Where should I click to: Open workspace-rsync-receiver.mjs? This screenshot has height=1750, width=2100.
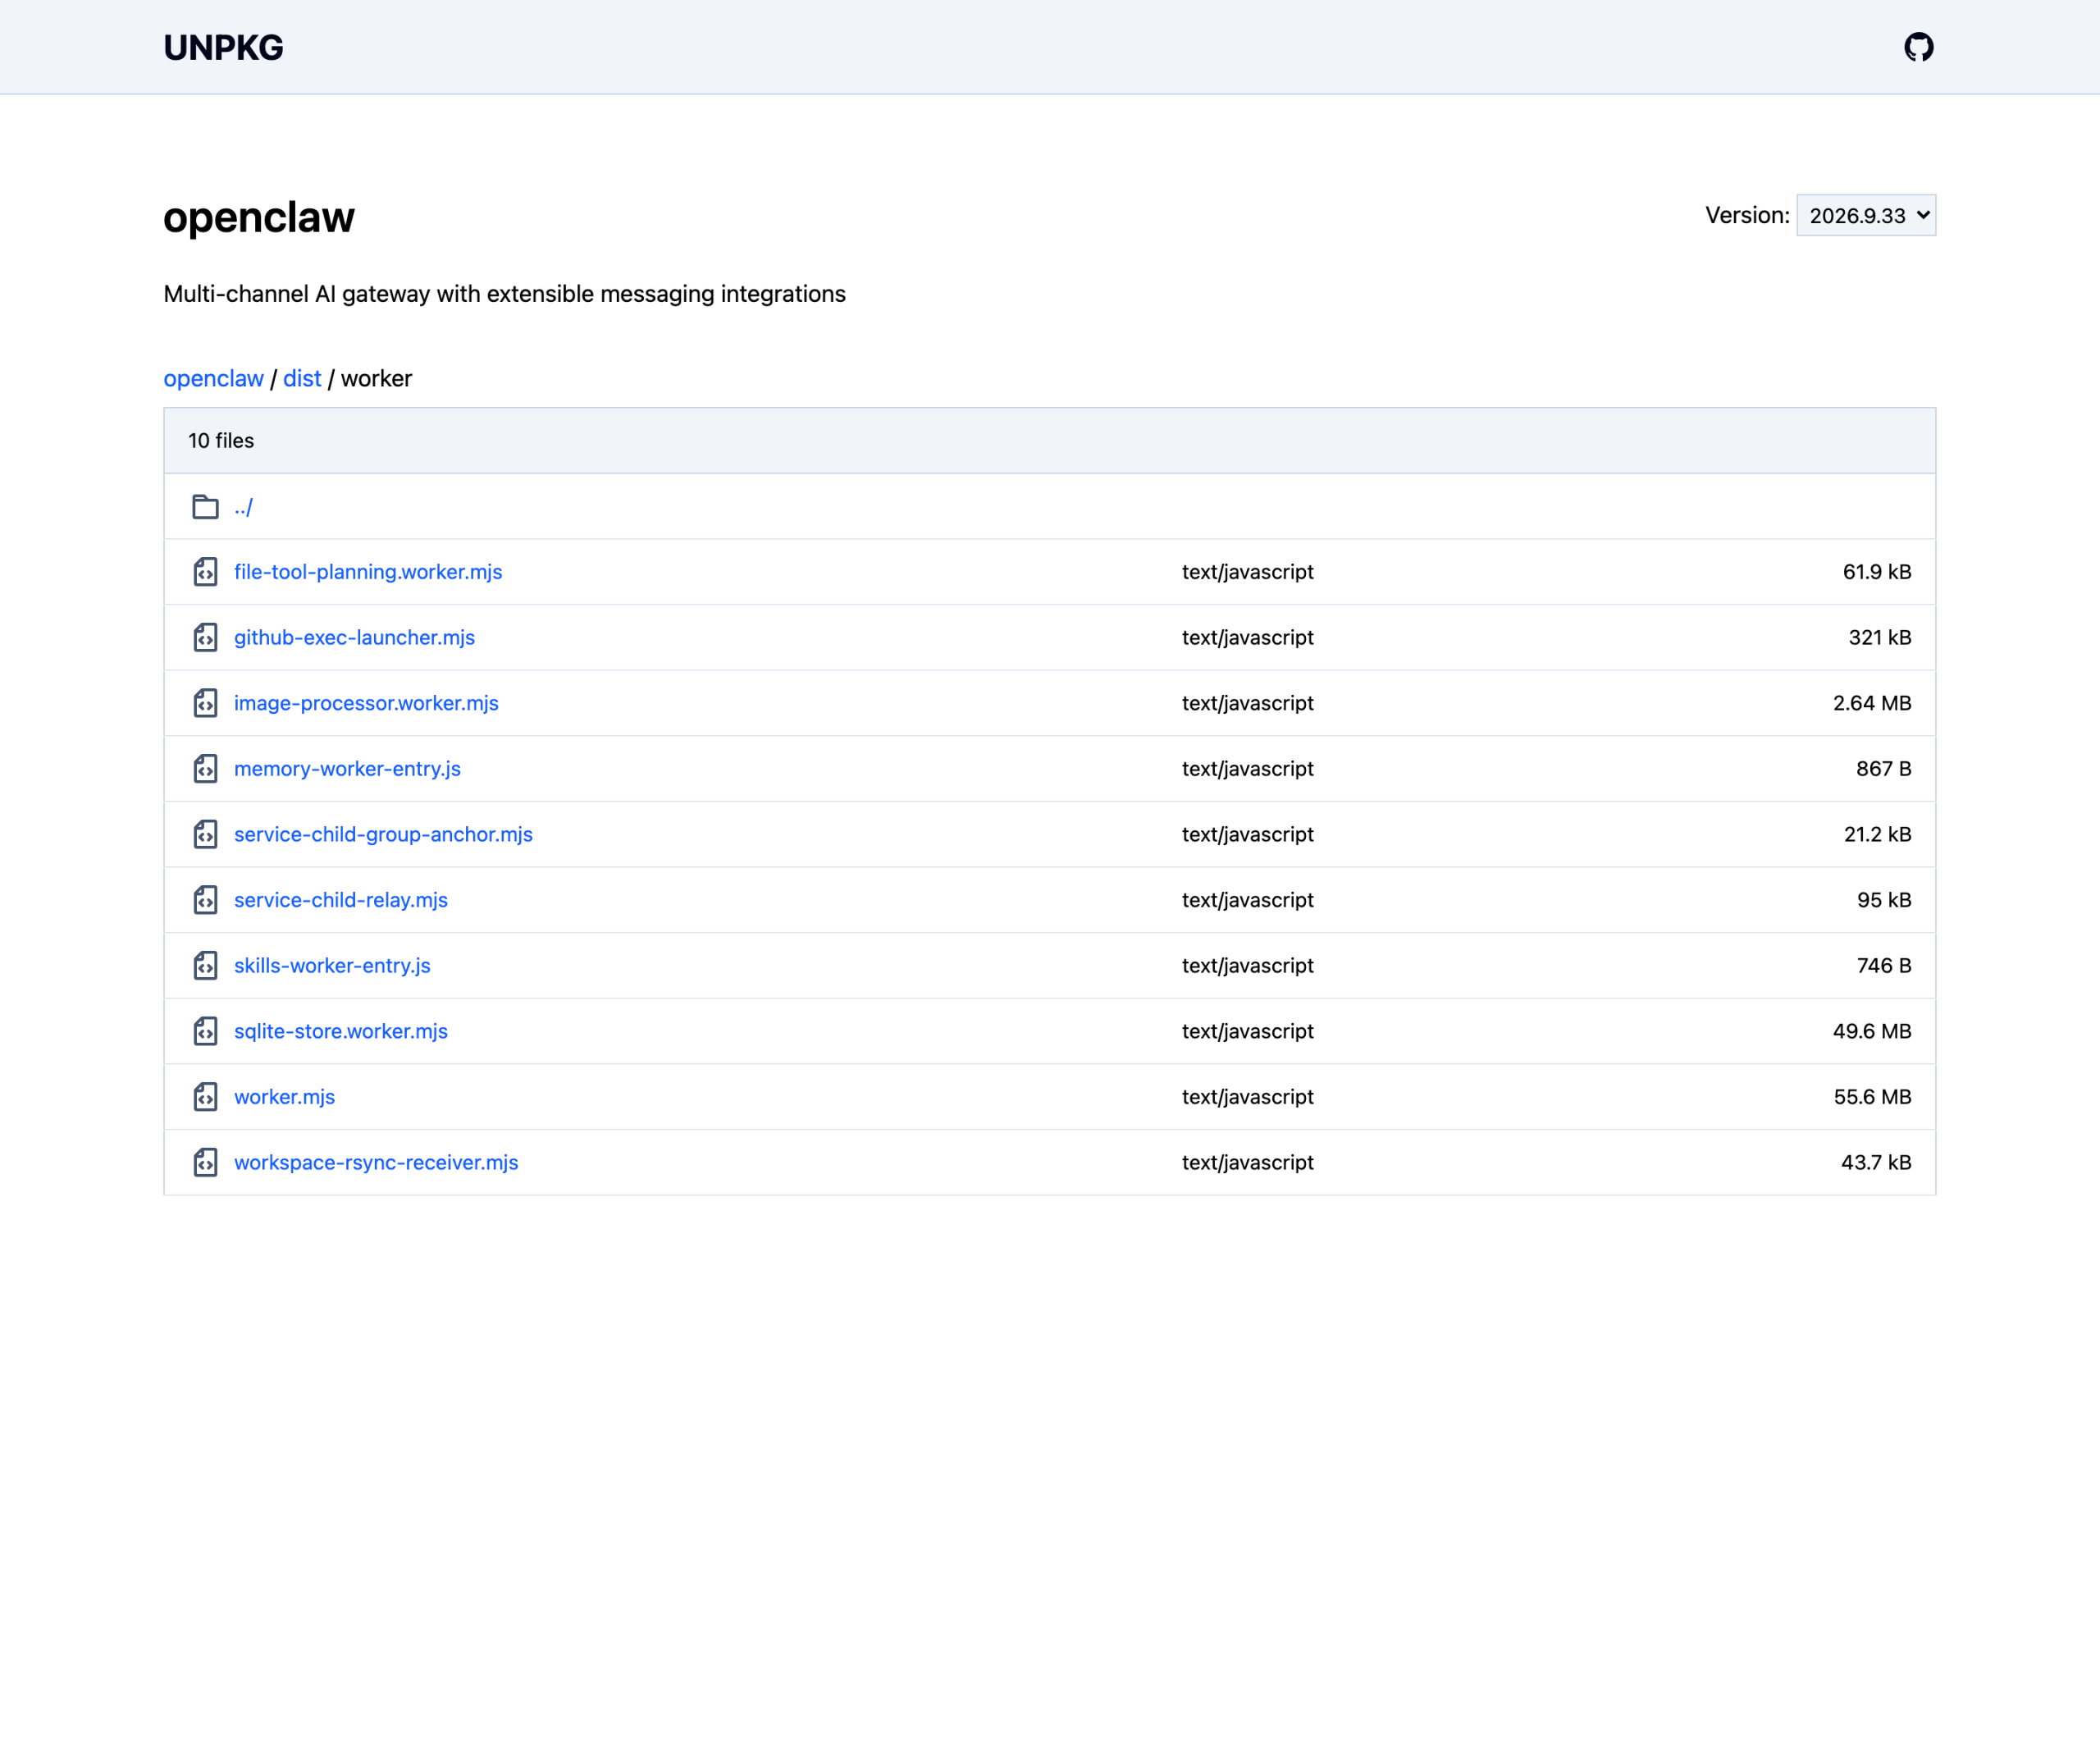point(376,1162)
